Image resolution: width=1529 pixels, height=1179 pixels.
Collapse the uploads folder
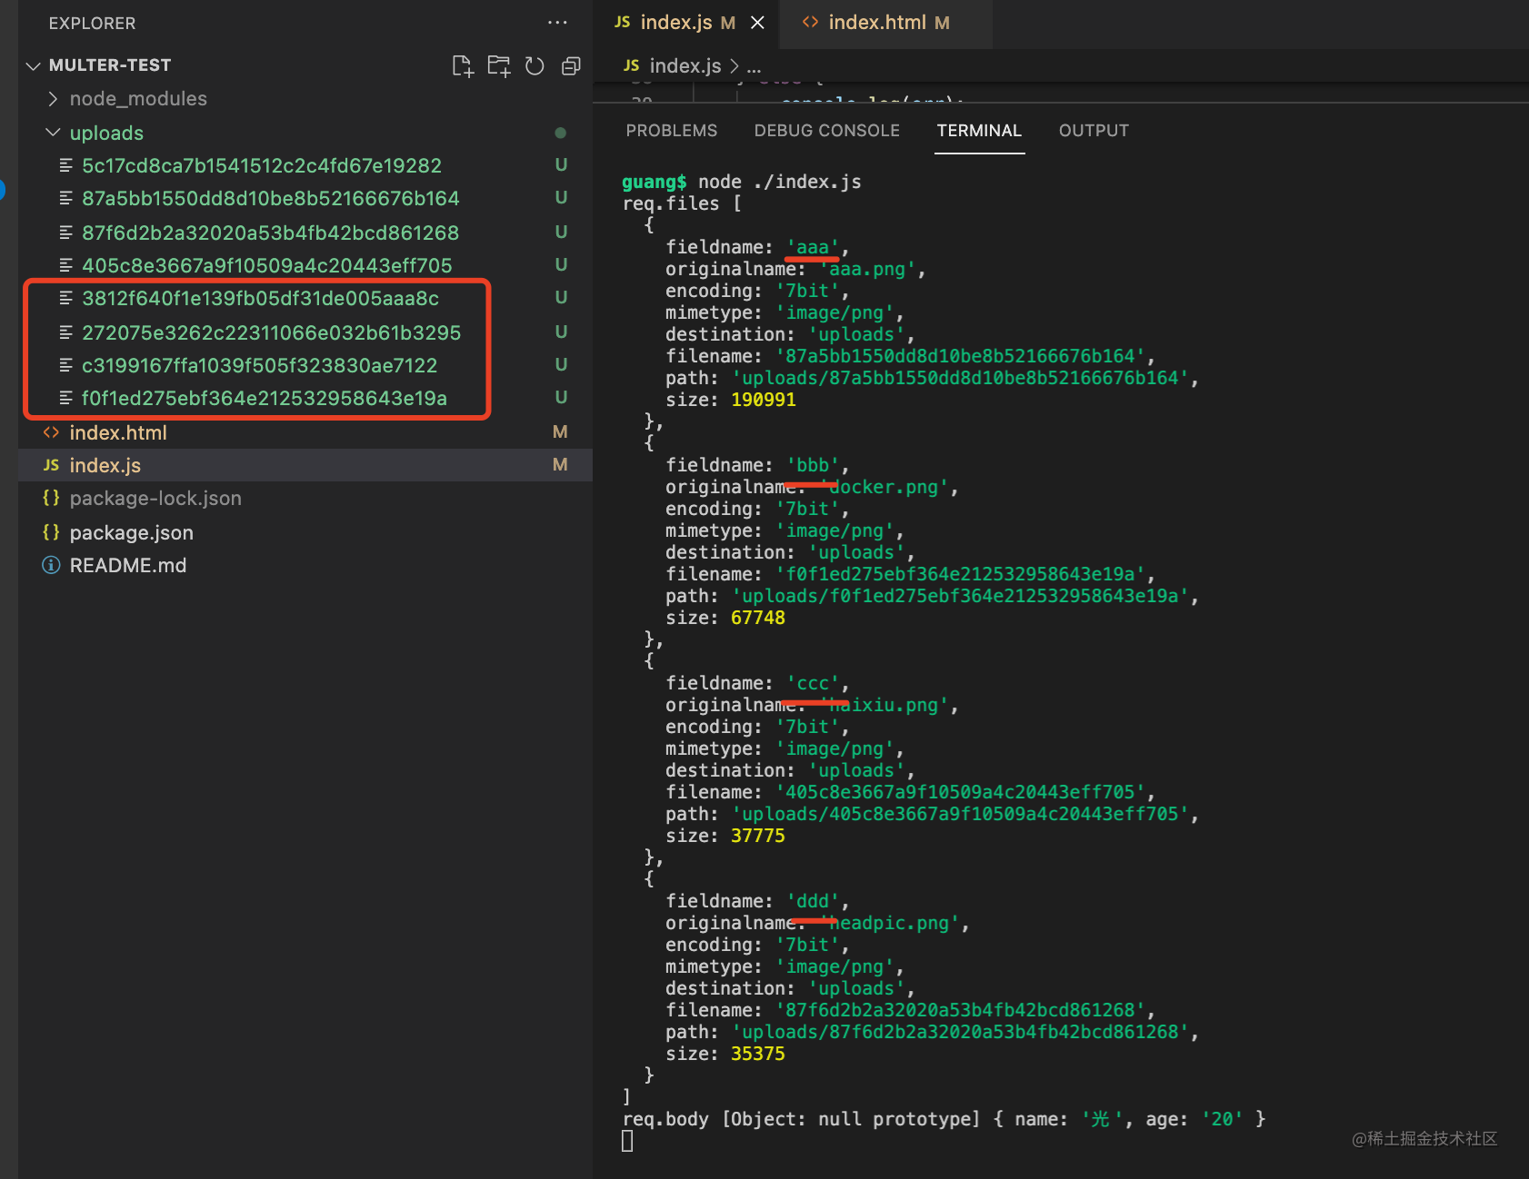53,133
